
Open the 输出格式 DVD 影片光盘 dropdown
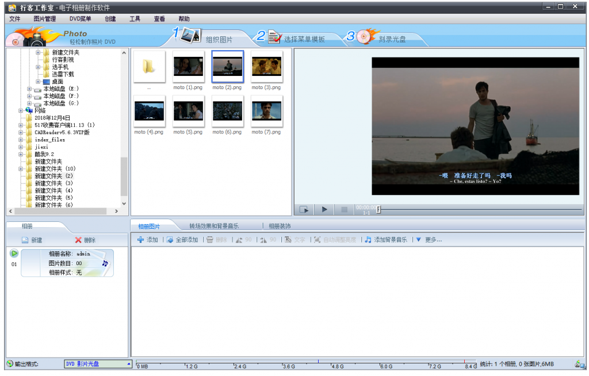point(98,364)
